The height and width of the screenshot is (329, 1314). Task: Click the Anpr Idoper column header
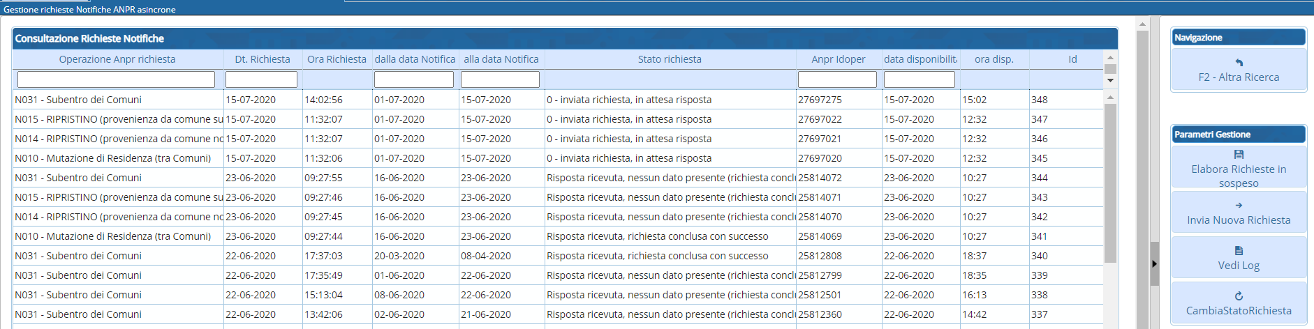[838, 59]
